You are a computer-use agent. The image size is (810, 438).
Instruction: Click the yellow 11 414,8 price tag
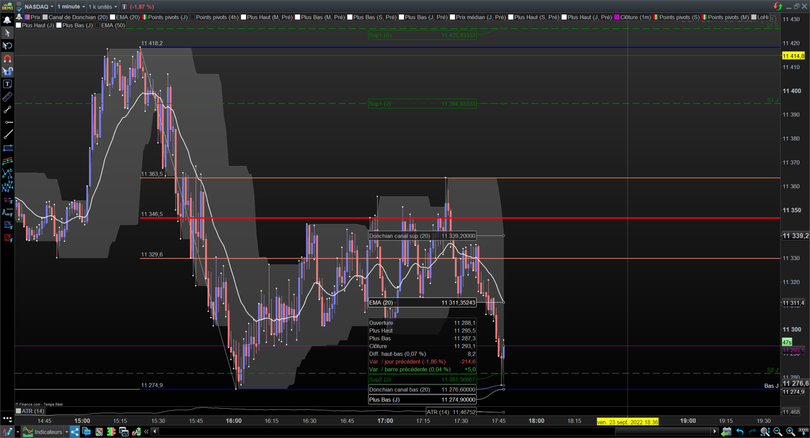[794, 56]
